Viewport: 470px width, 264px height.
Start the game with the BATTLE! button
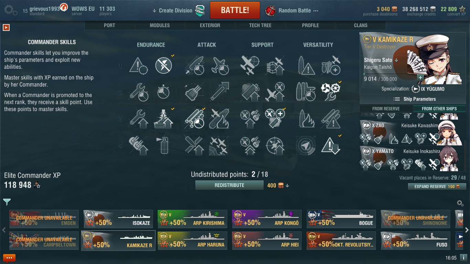click(x=235, y=10)
